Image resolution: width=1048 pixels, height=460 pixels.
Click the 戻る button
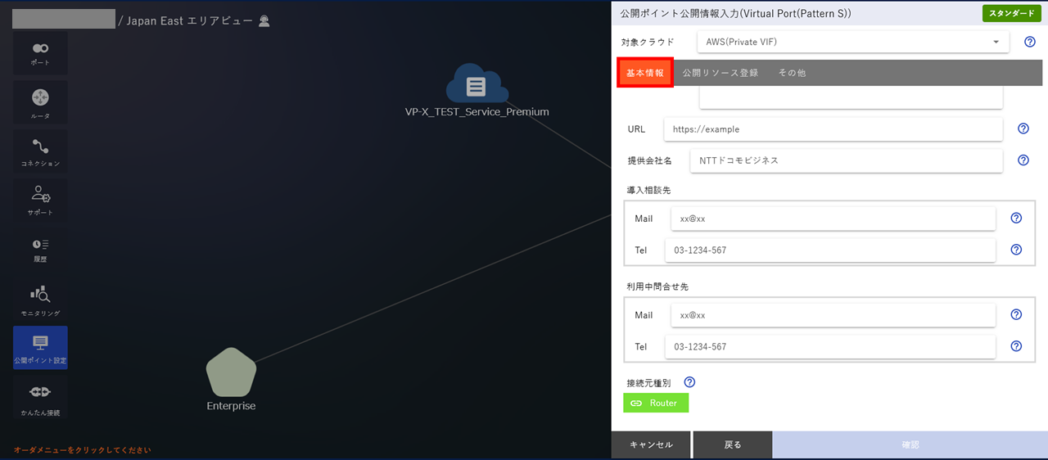pos(733,444)
